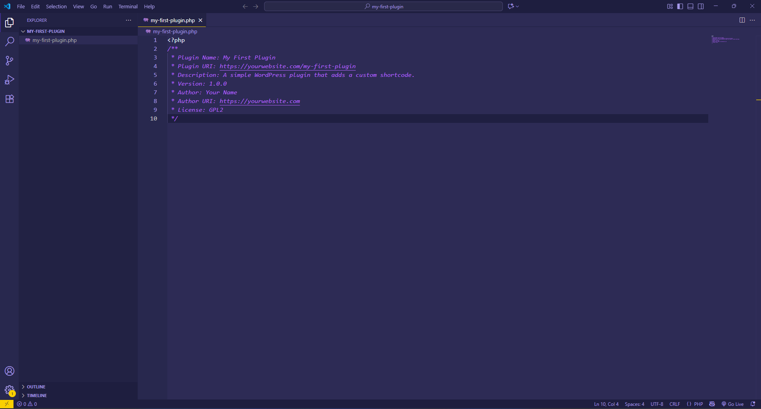Click the Manage settings gear icon

9,390
